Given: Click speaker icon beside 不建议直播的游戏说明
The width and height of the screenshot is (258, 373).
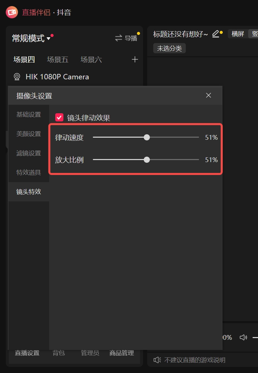Looking at the screenshot, I should (157, 360).
